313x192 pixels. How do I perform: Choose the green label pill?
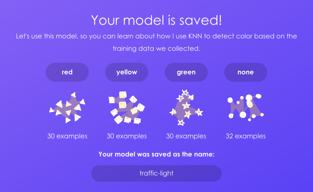tap(186, 72)
